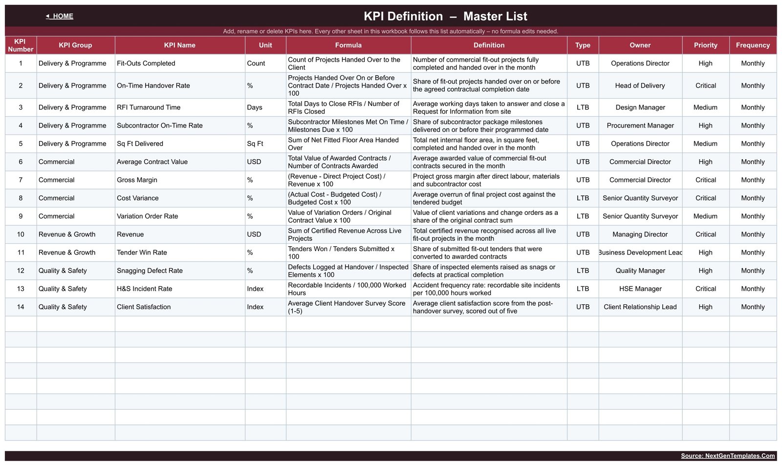Select the Sq Ft unit cell
Viewport: 782px width, 466px height.
(265, 144)
